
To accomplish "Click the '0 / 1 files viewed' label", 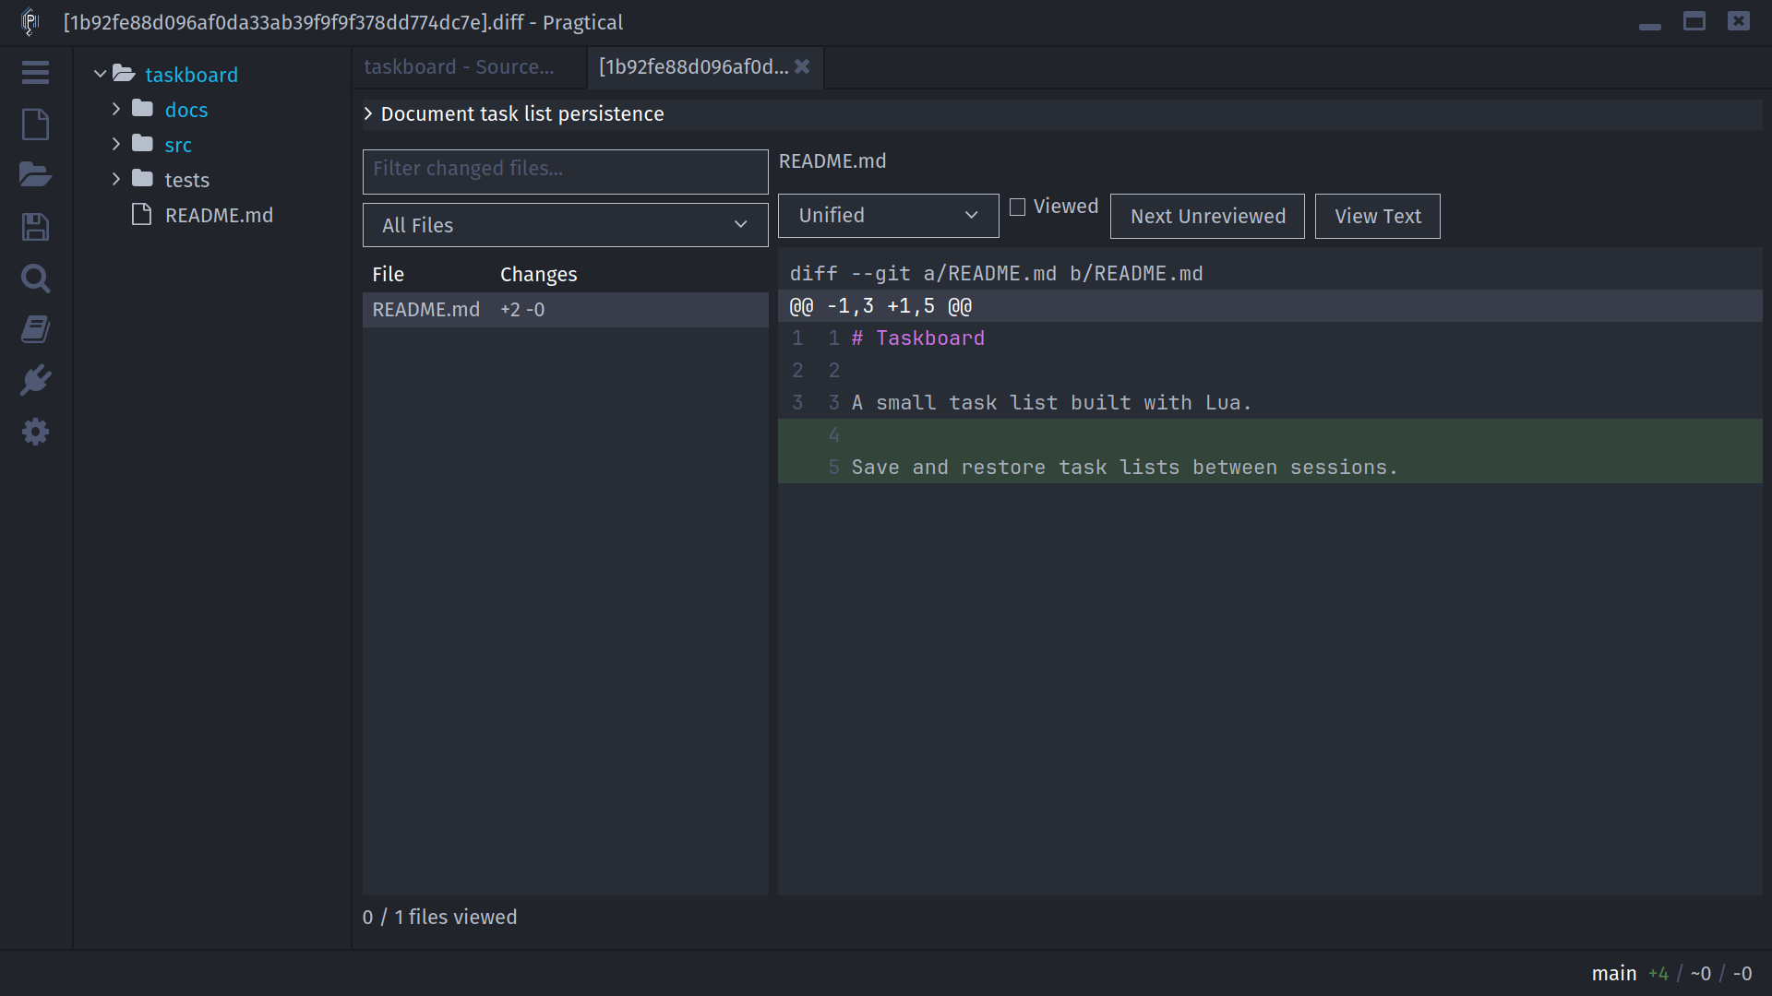I will pyautogui.click(x=439, y=917).
